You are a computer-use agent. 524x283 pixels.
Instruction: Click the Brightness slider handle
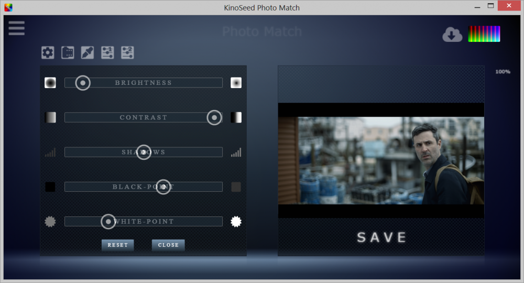coord(83,83)
